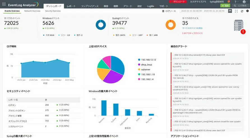Open the Network Overview tab
The image size is (250, 138).
coord(32,11)
